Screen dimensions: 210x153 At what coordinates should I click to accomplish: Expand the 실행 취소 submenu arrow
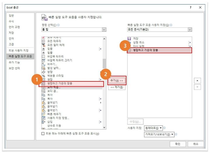(190, 42)
